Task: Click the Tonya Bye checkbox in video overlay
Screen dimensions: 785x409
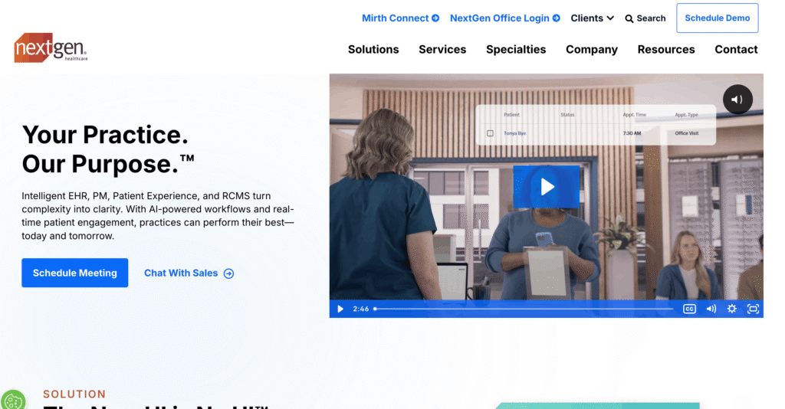Action: tap(490, 133)
